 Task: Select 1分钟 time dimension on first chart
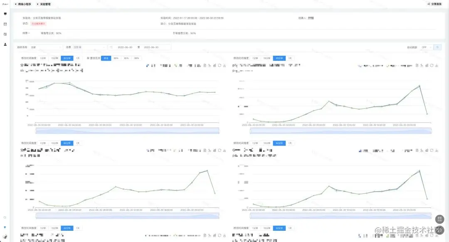coord(43,58)
